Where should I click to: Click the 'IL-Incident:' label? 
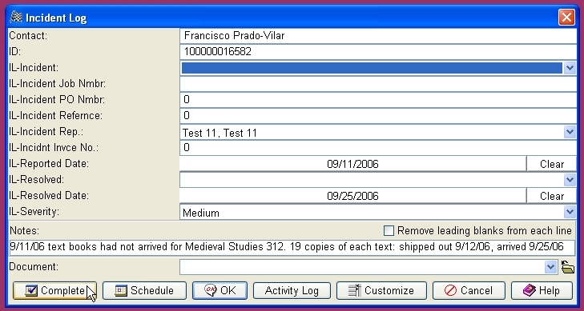click(34, 68)
